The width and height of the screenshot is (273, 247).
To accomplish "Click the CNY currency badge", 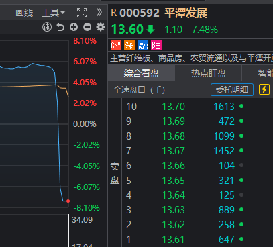I will coord(116,45).
